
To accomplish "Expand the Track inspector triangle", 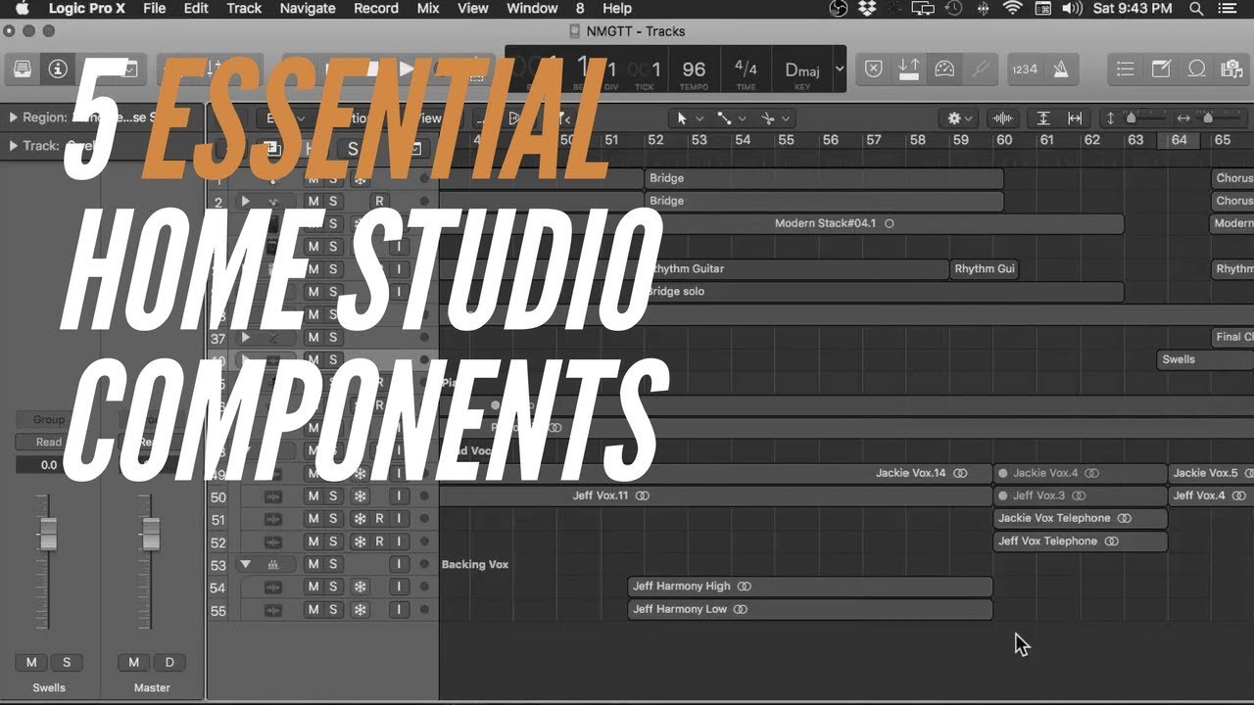I will click(13, 146).
